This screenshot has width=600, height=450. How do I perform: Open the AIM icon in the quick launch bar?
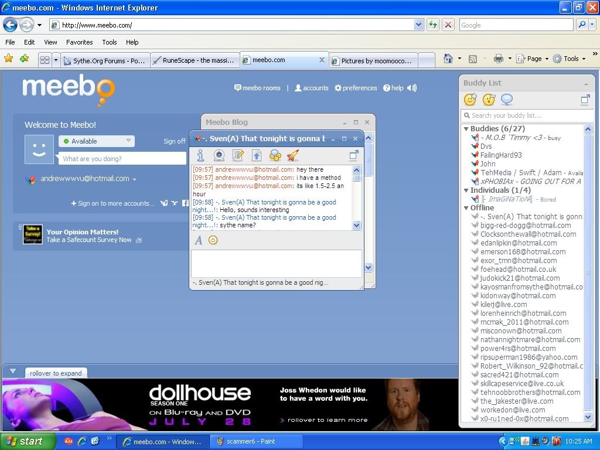69,441
